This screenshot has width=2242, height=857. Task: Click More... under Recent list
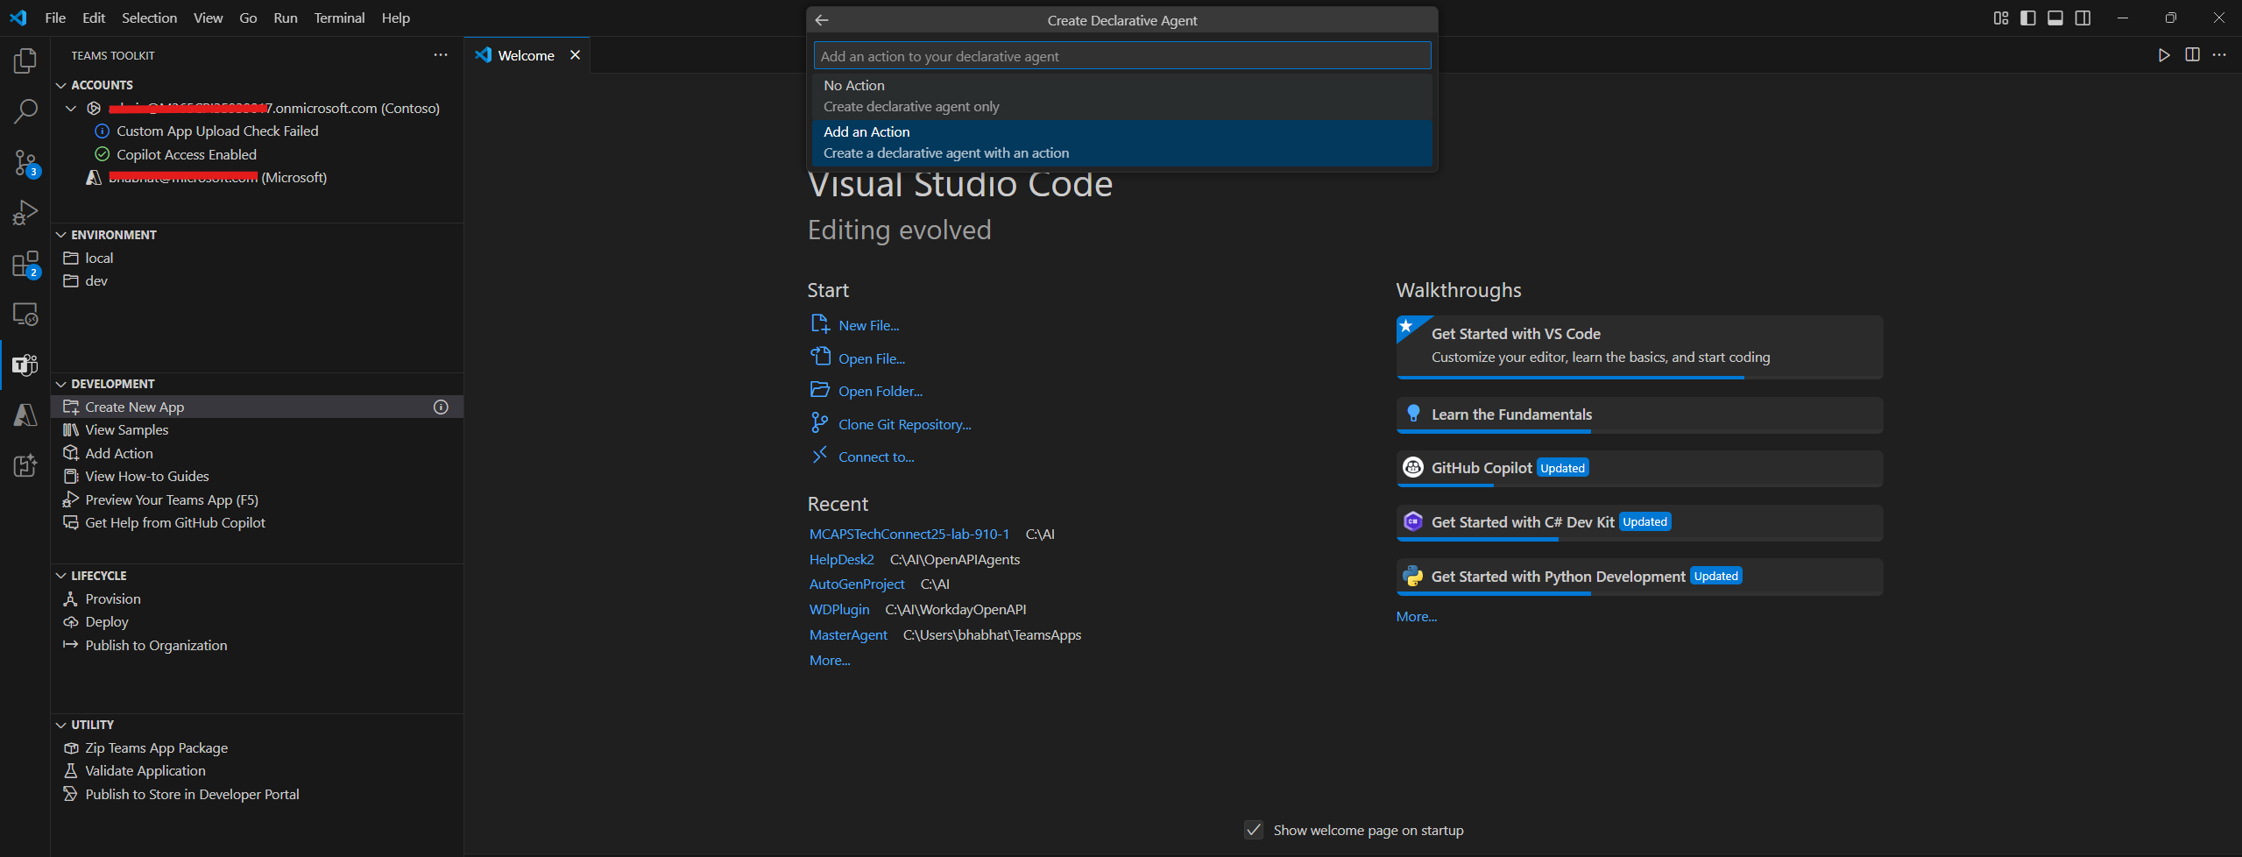click(x=830, y=660)
